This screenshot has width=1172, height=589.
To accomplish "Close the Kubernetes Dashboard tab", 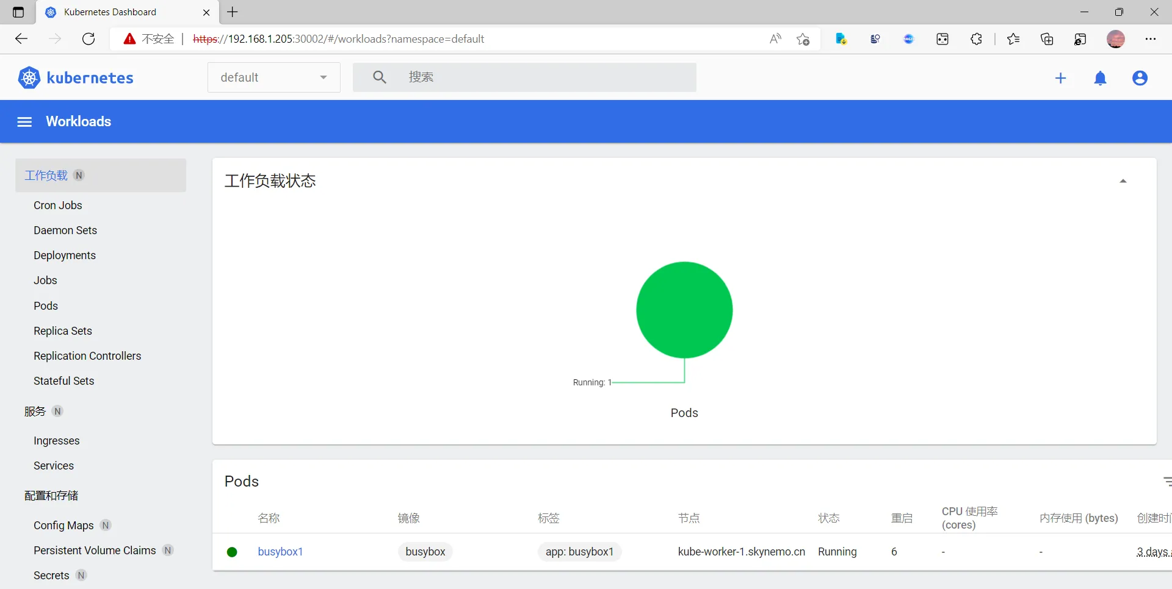I will point(206,12).
